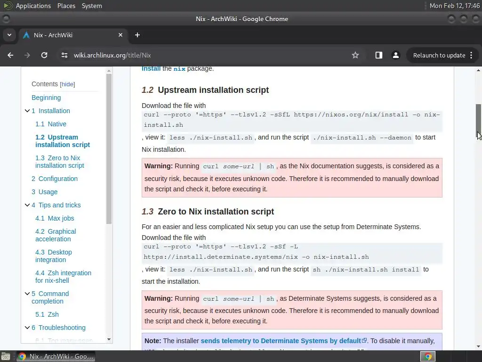Go to 1.3 Zero to Nix installation script
The height and width of the screenshot is (362, 482).
click(59, 162)
